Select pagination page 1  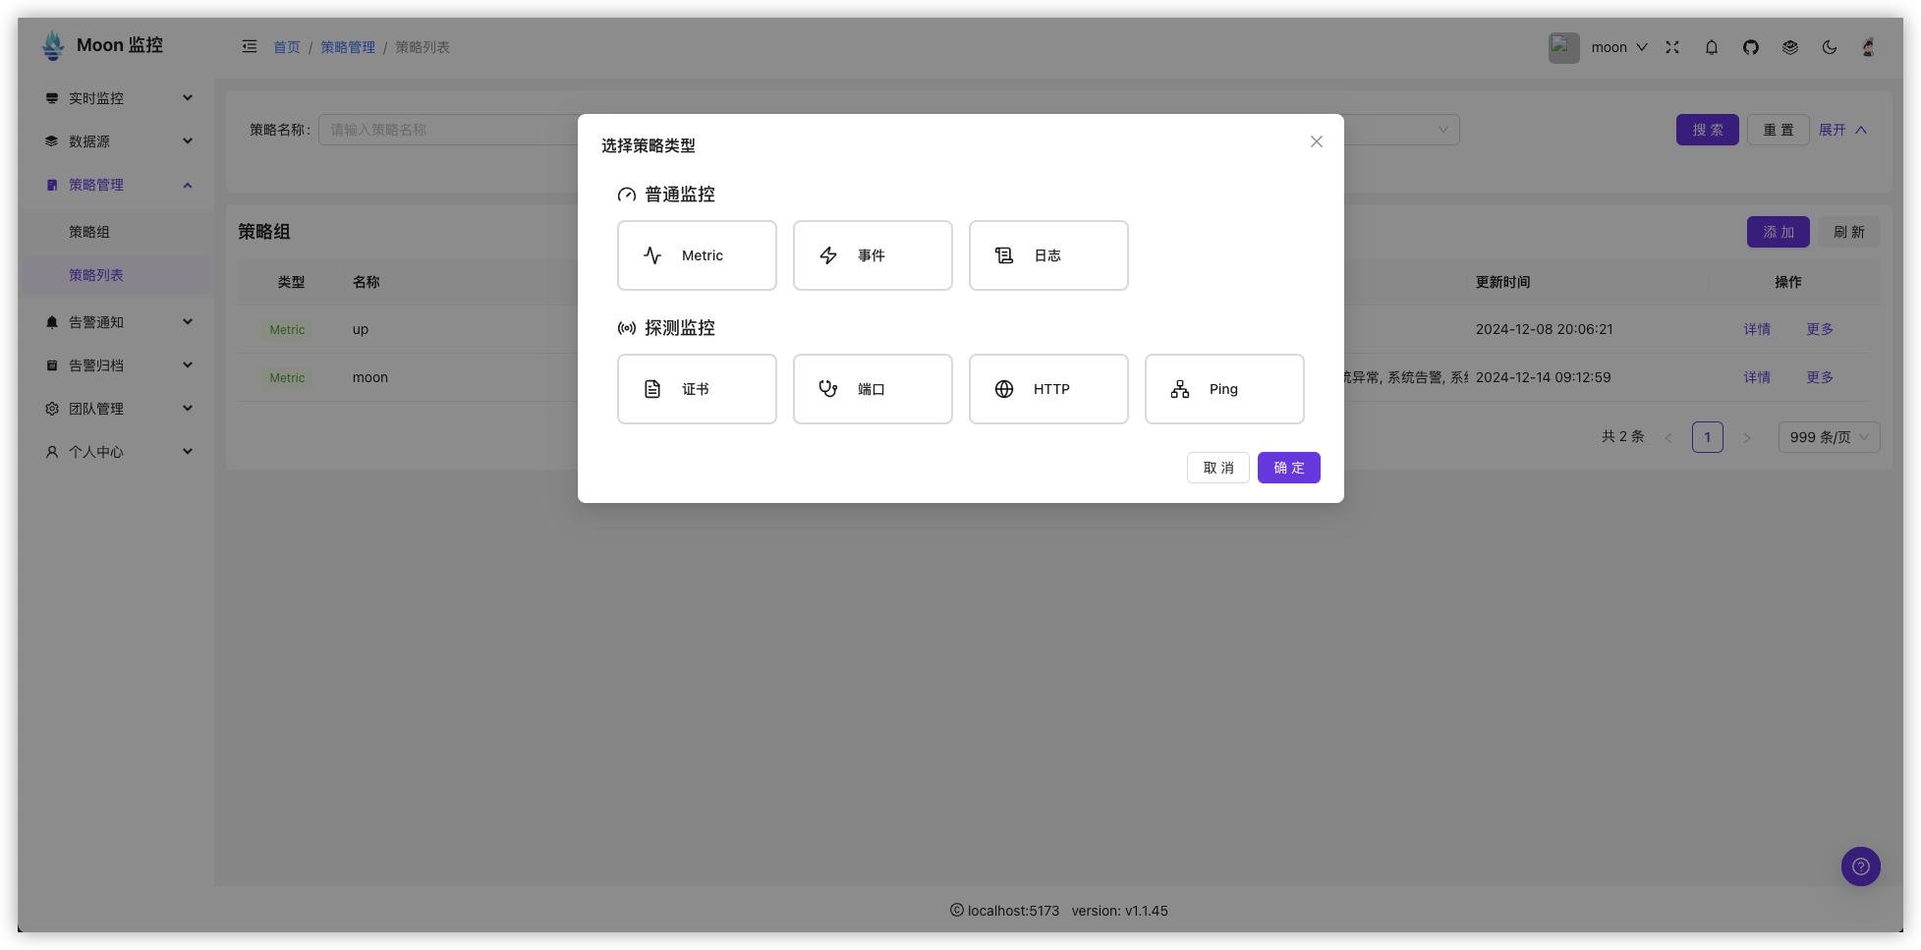point(1708,437)
